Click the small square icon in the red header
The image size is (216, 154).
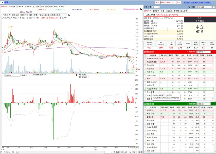click(212, 52)
